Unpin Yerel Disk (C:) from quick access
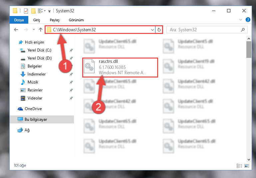This screenshot has width=256, height=178. point(71,50)
